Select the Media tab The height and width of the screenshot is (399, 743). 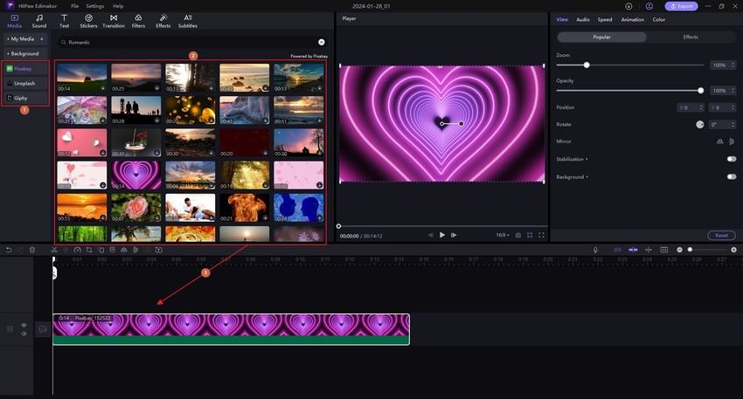coord(14,21)
